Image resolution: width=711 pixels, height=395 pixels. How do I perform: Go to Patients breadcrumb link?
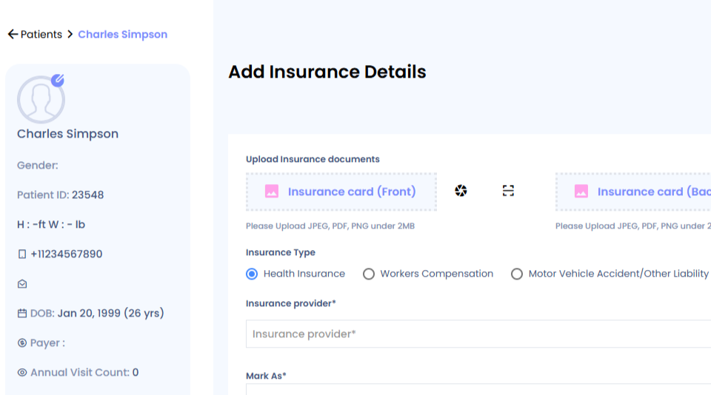(x=41, y=35)
